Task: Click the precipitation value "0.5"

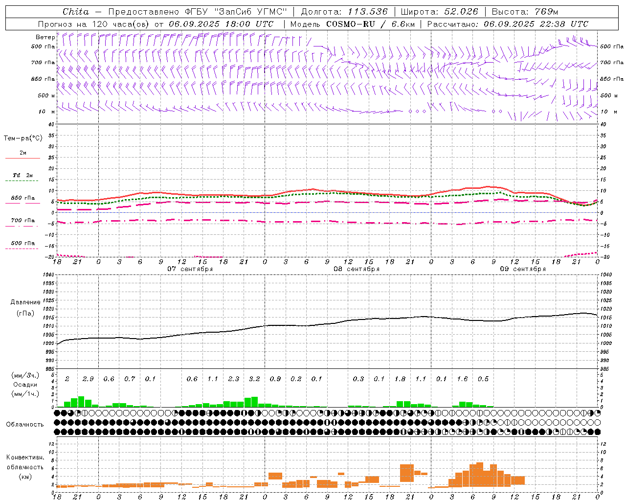Action: (483, 379)
